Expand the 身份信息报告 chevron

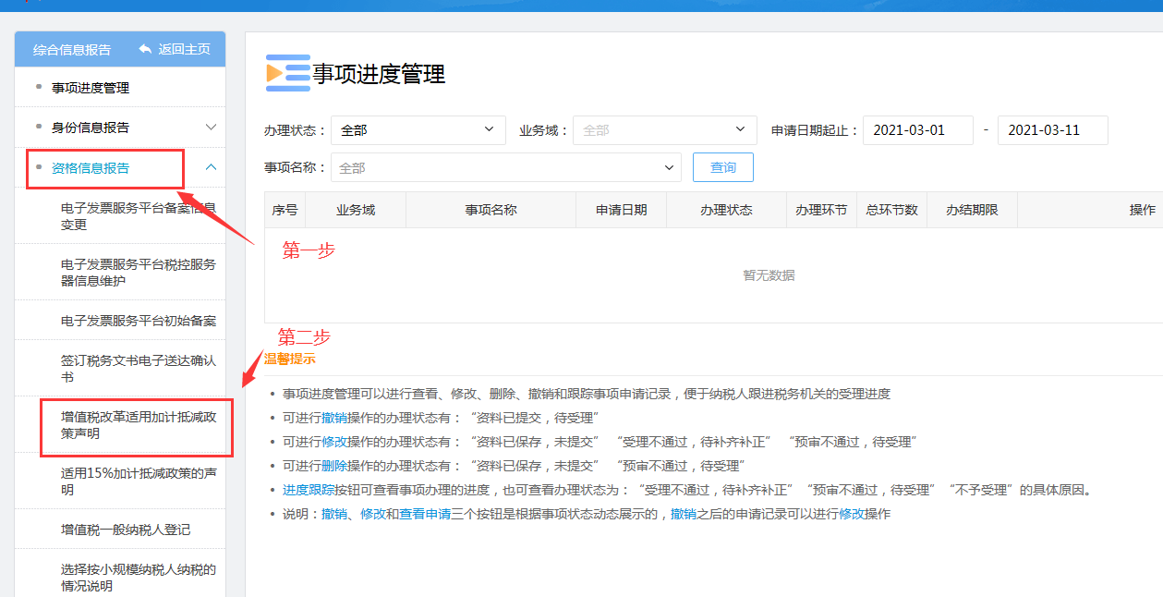click(x=211, y=128)
